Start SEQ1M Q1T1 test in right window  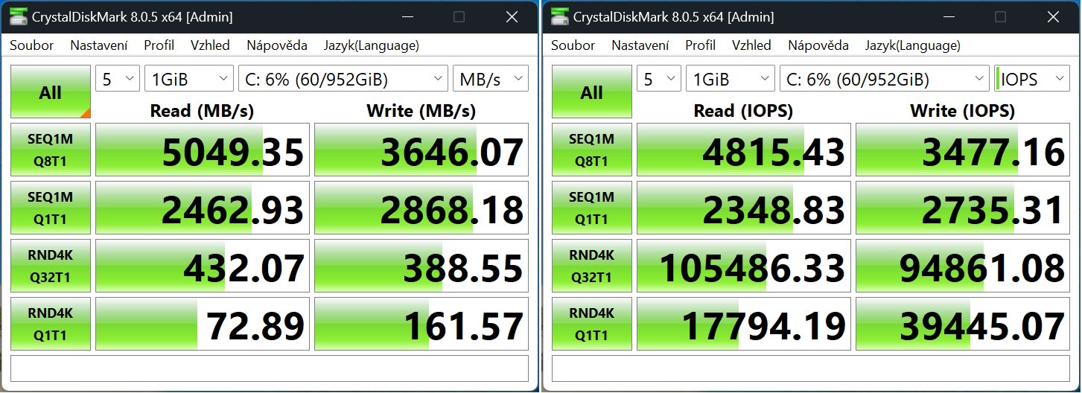point(592,208)
